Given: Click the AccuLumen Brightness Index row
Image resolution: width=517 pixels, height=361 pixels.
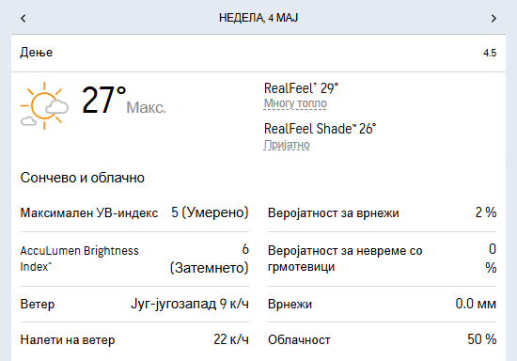Looking at the screenshot, I should point(134,259).
